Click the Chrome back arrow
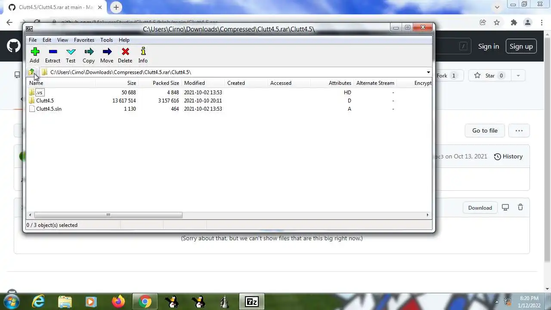The height and width of the screenshot is (310, 551). [x=9, y=22]
